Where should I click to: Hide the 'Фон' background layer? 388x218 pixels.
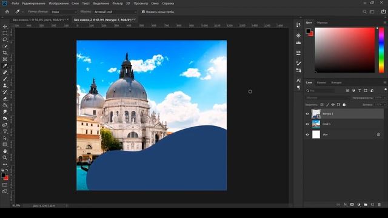[x=307, y=134]
